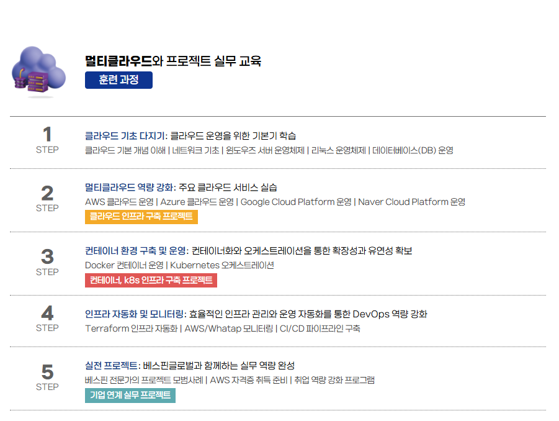Click the blue 훈련 과정 badge
Image resolution: width=559 pixels, height=421 pixels.
coord(119,80)
